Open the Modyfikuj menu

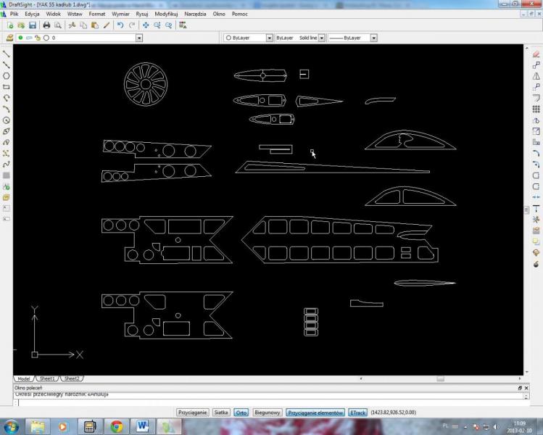click(166, 14)
